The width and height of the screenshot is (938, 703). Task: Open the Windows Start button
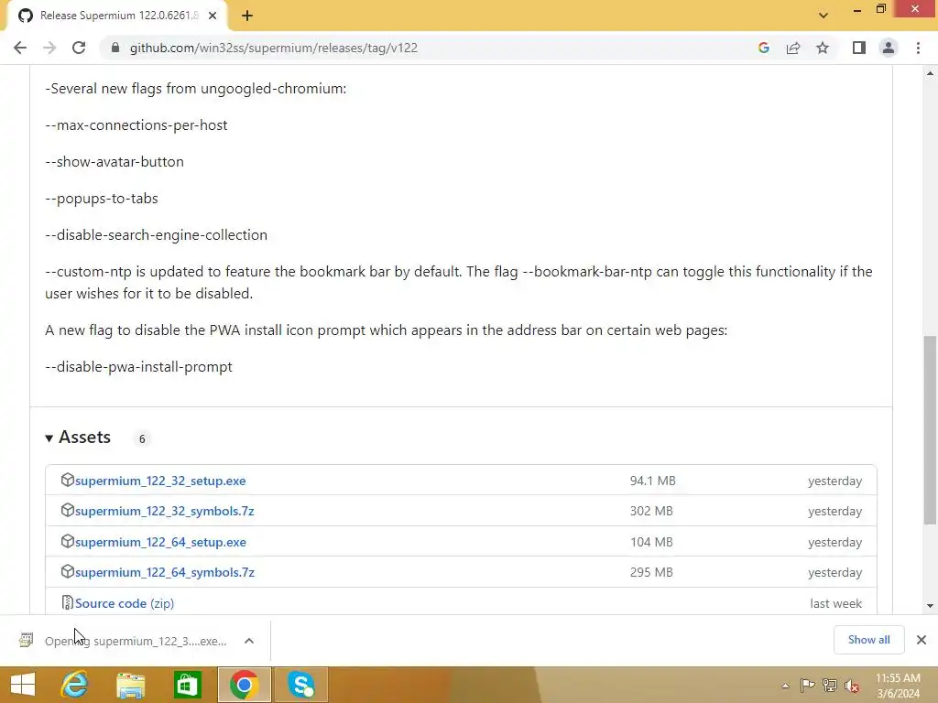[23, 685]
